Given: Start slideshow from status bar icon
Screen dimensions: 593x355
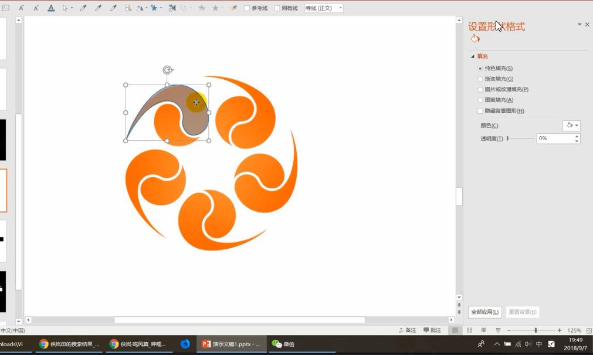Looking at the screenshot, I should click(498, 330).
